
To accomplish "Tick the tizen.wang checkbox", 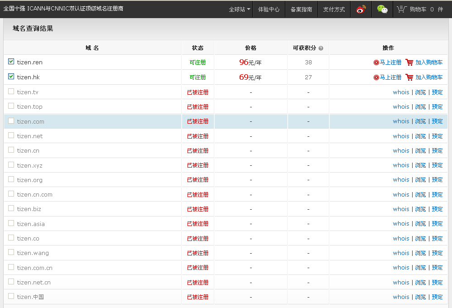I will pos(11,252).
